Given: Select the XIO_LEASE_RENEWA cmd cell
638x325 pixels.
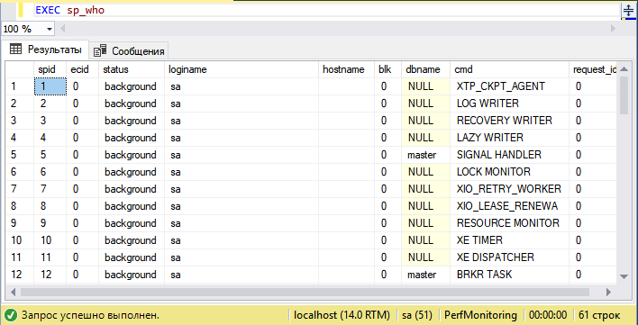Looking at the screenshot, I should tap(509, 206).
